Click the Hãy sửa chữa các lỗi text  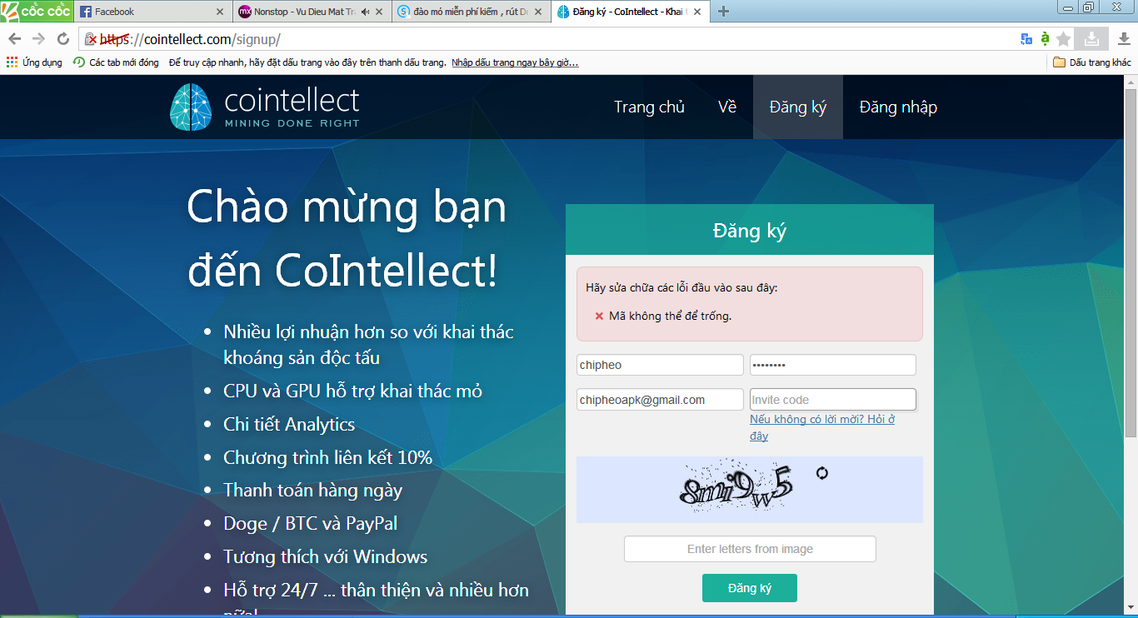(x=681, y=288)
